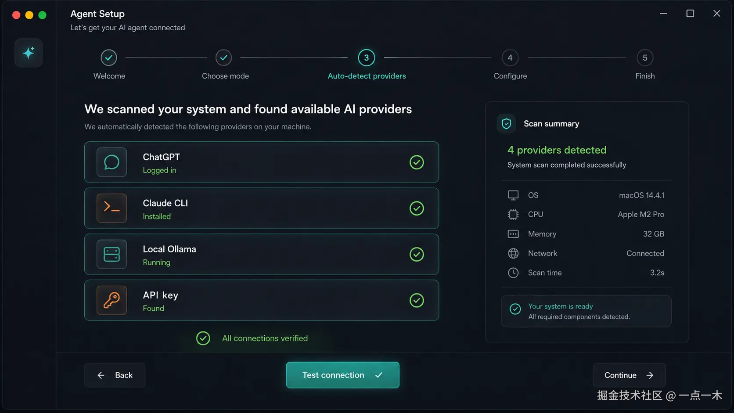
Task: Go to the Welcome step circle
Action: (109, 57)
